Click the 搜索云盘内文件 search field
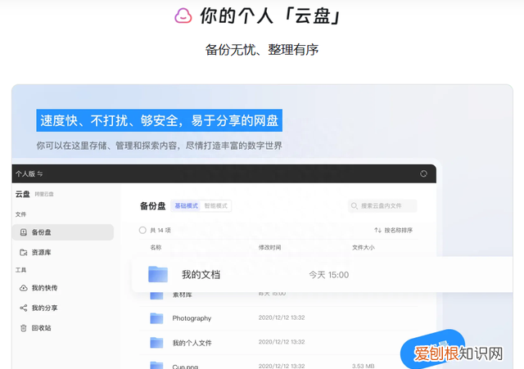 [x=382, y=205]
